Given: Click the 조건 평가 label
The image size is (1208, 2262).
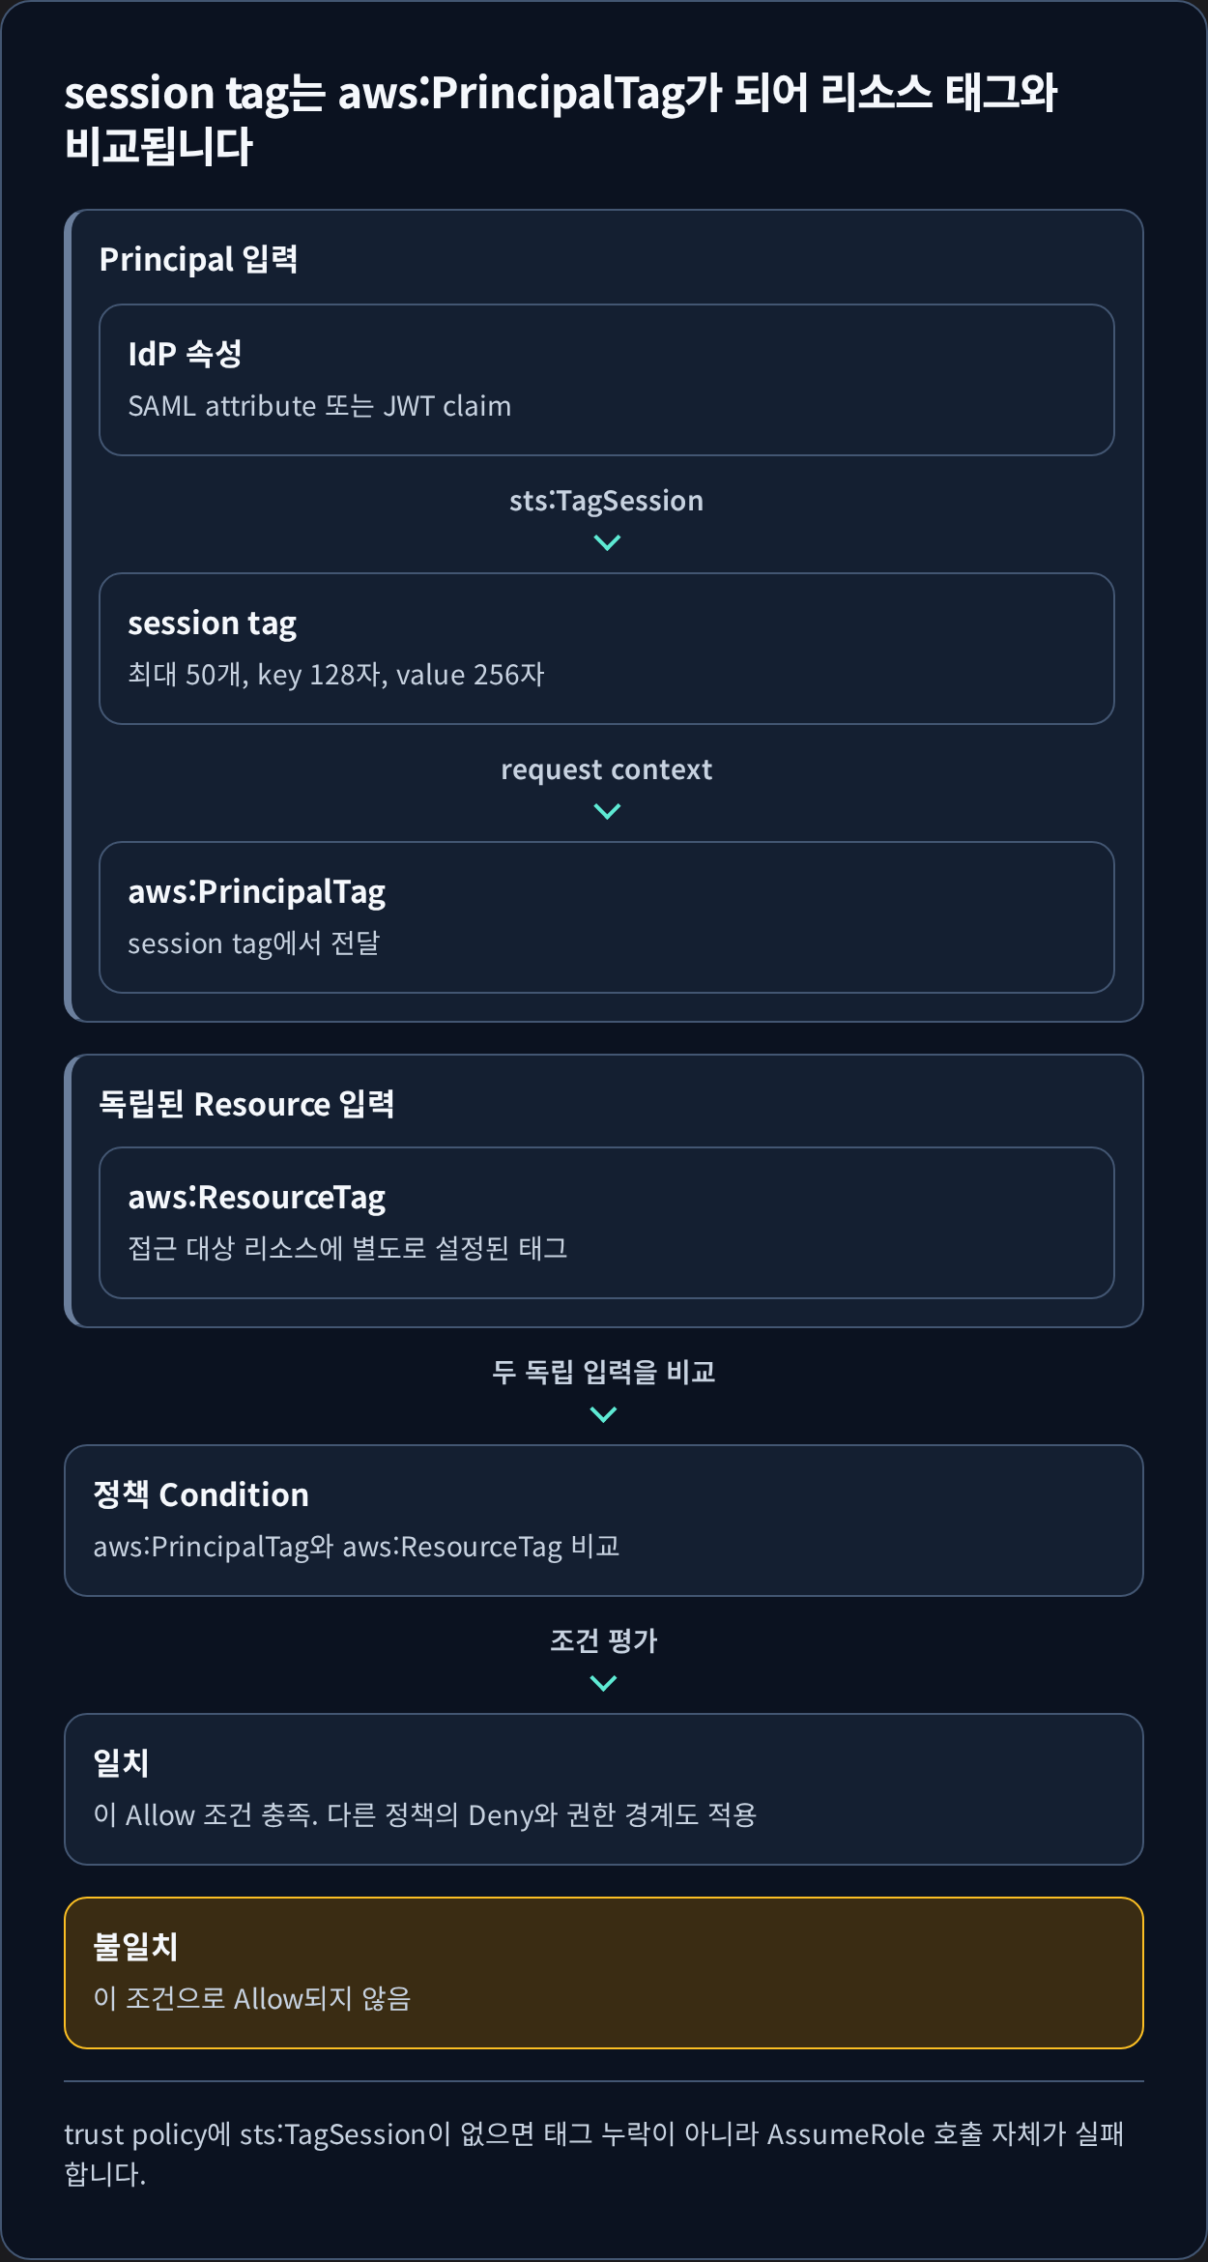Looking at the screenshot, I should coord(604,1640).
